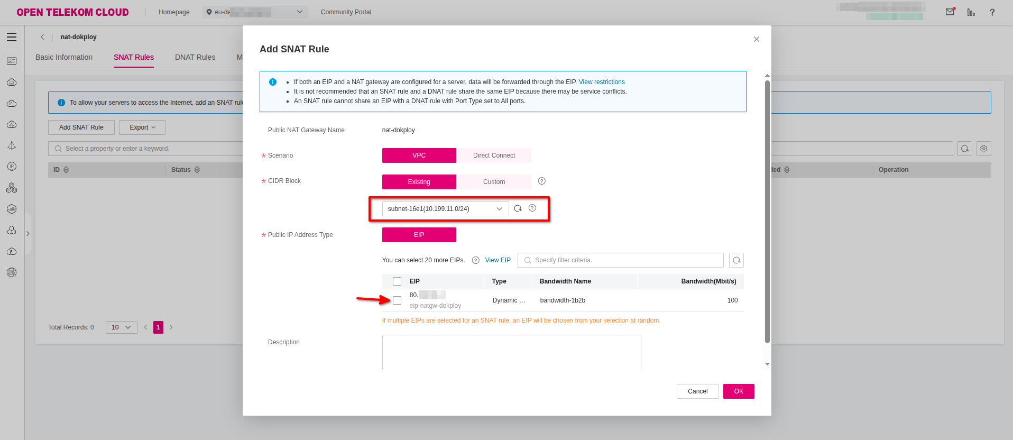
Task: Check the eip-natgw-dokploy EIP checkbox
Action: 397,300
